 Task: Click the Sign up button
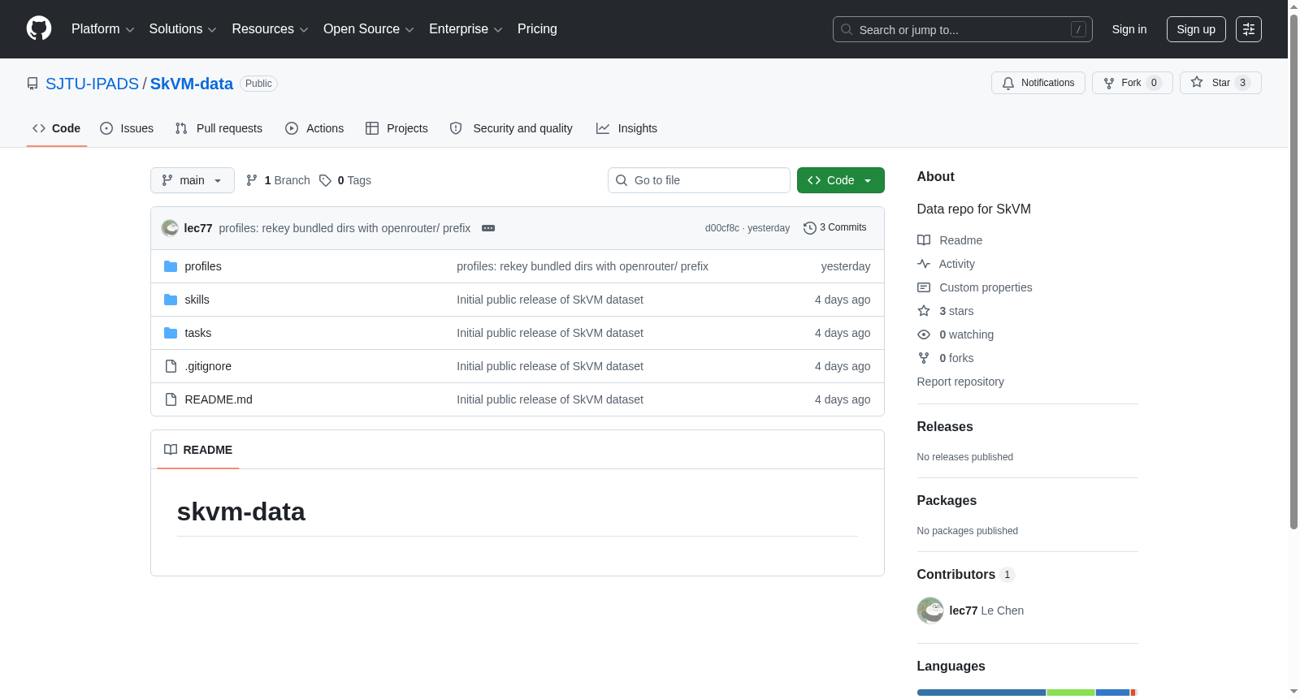(x=1196, y=29)
